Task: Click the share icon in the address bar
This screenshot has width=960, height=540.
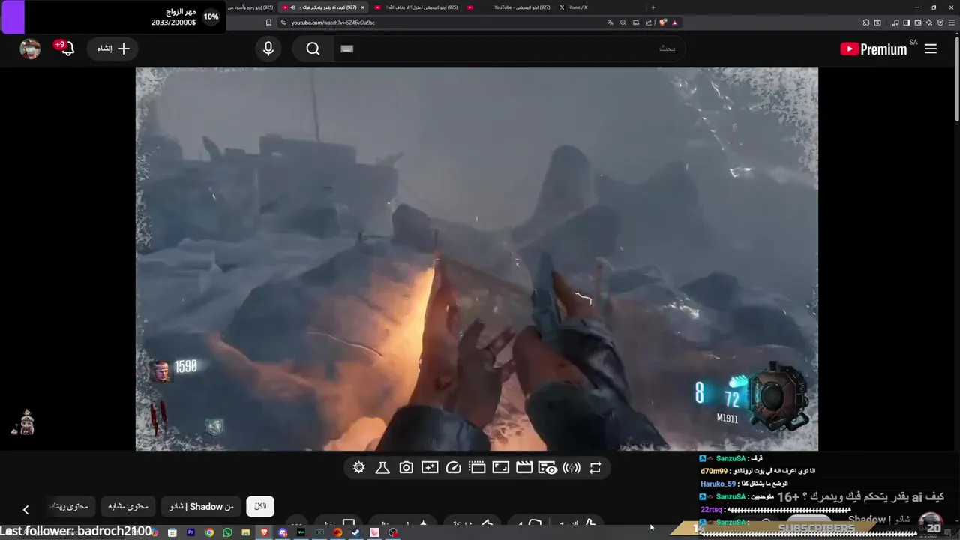Action: point(649,22)
